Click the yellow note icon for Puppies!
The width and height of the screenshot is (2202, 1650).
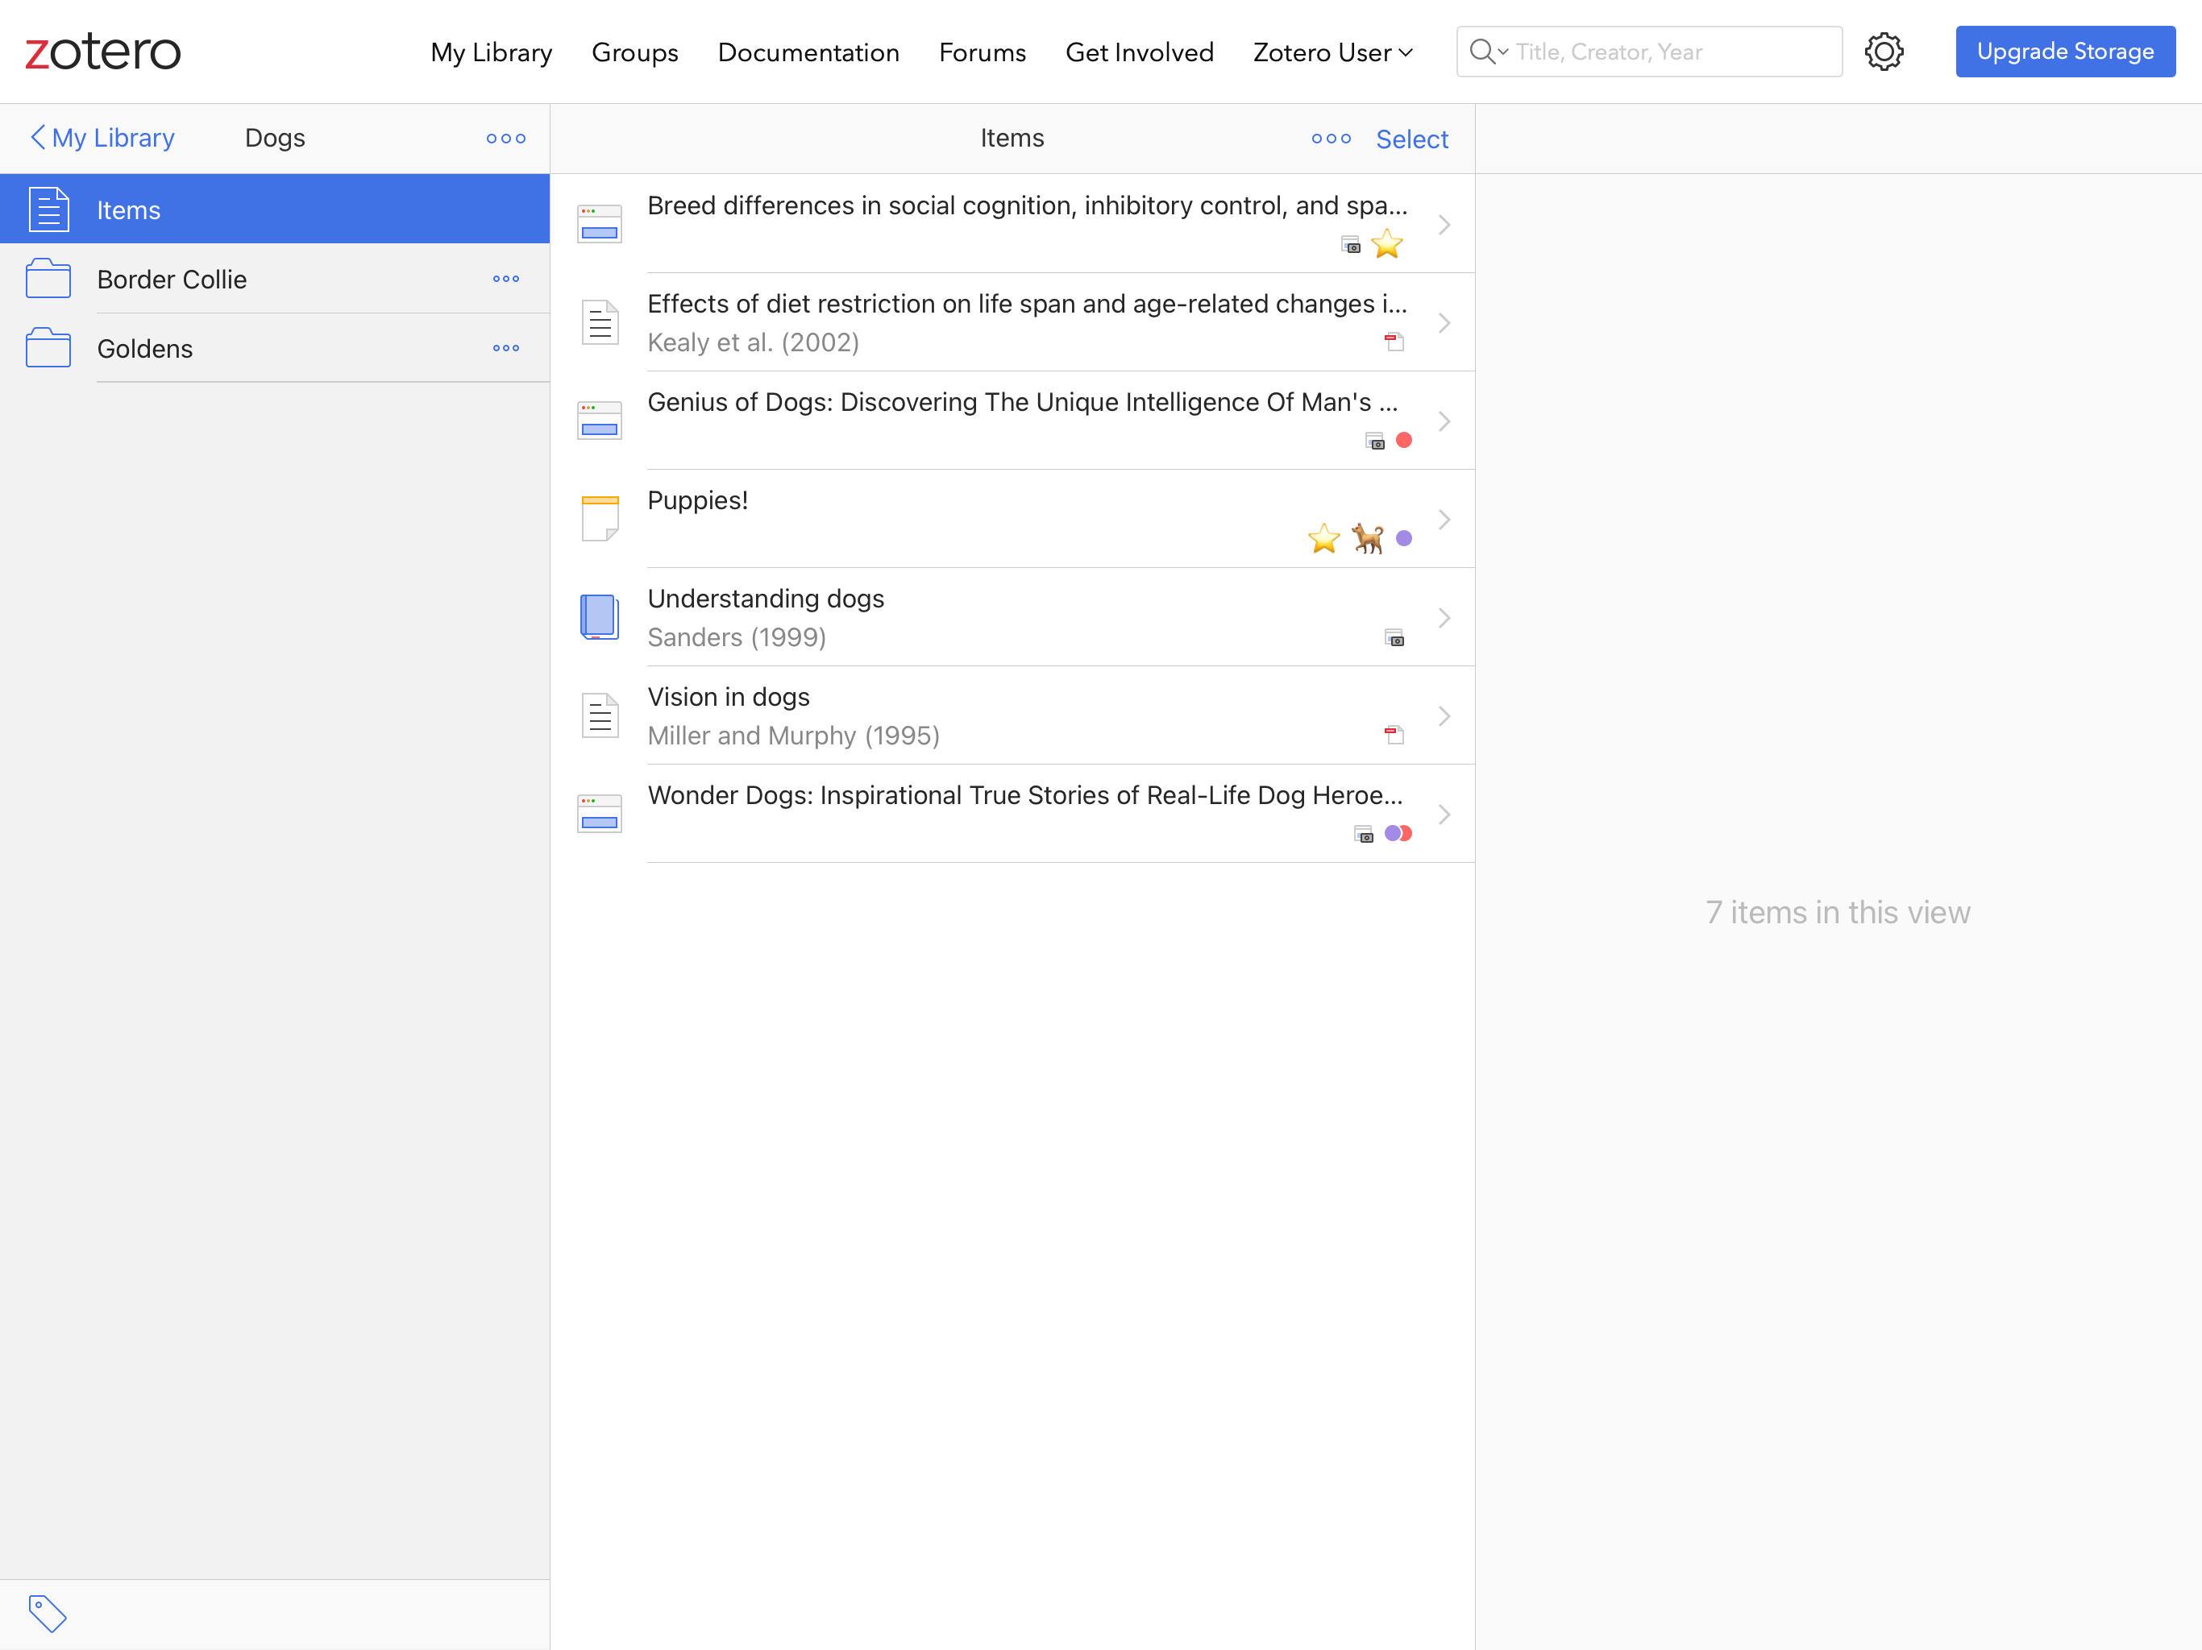coord(600,519)
